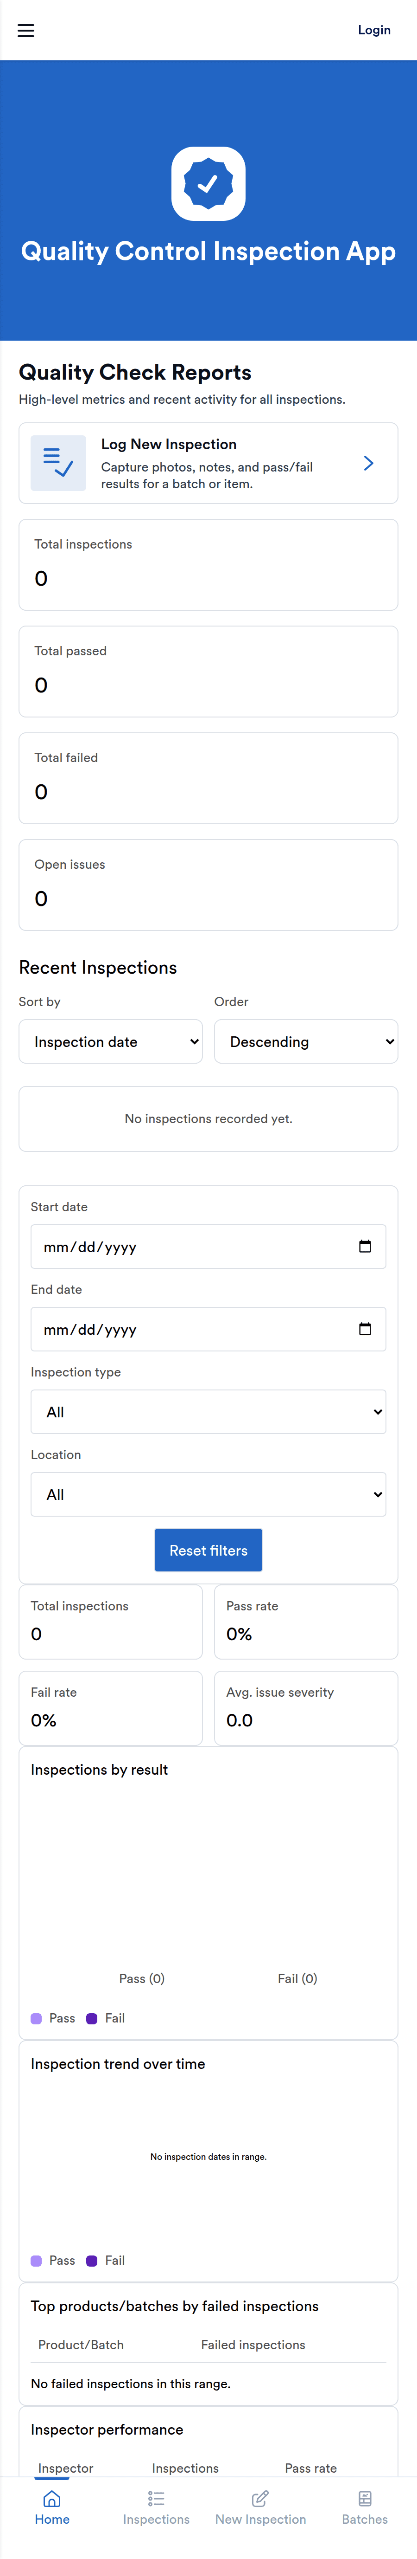Open the hamburger menu
The width and height of the screenshot is (417, 2559).
click(26, 31)
